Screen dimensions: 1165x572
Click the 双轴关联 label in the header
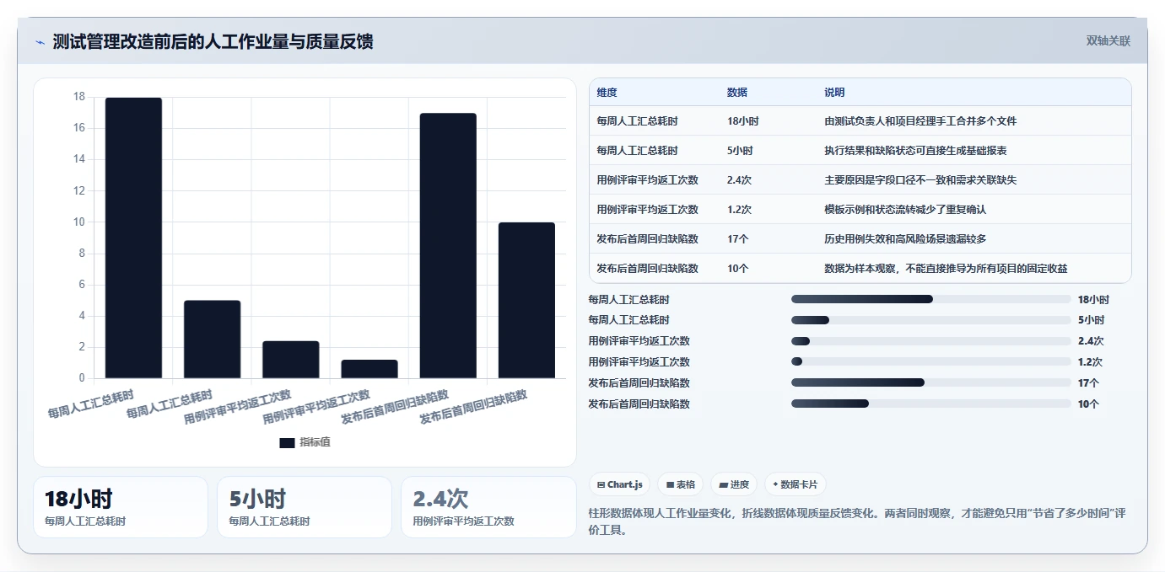[x=1108, y=41]
